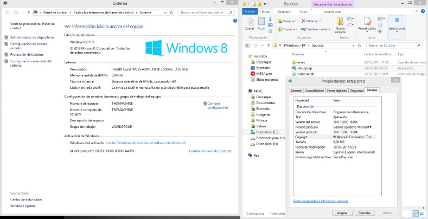Screen dimensions: 428x219
Task: Click Cambiar configuración link
Action: click(x=218, y=106)
